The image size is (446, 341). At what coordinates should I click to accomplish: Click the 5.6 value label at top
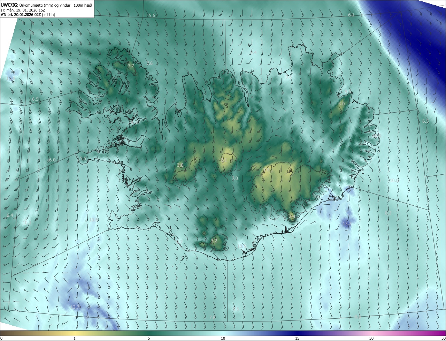152,15
